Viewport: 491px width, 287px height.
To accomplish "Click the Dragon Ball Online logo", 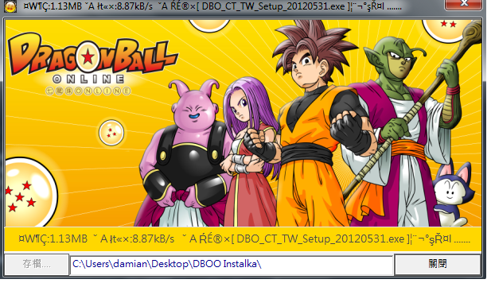I will (x=92, y=64).
